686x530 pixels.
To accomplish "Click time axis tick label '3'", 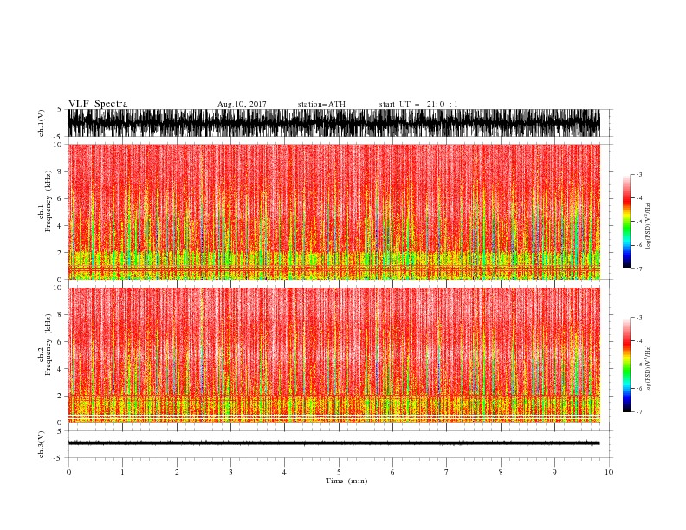I will (230, 472).
